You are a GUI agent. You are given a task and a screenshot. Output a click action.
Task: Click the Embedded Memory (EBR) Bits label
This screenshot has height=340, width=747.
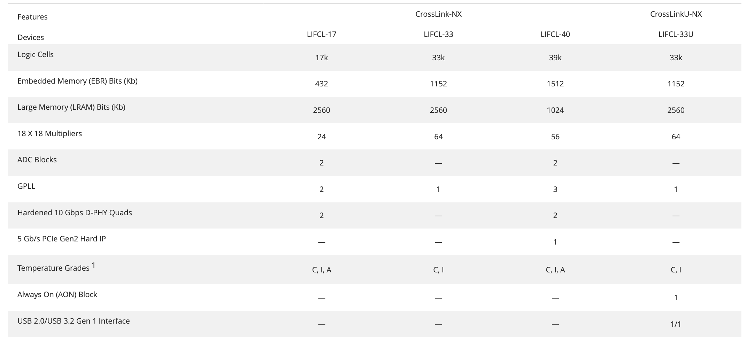coord(77,81)
